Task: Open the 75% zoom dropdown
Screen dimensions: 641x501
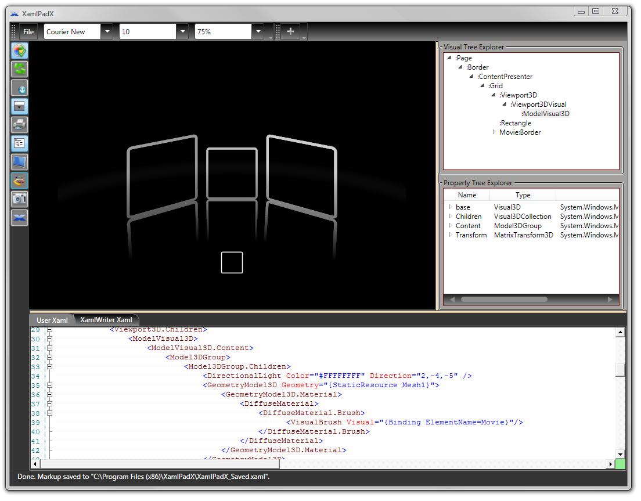Action: tap(258, 32)
